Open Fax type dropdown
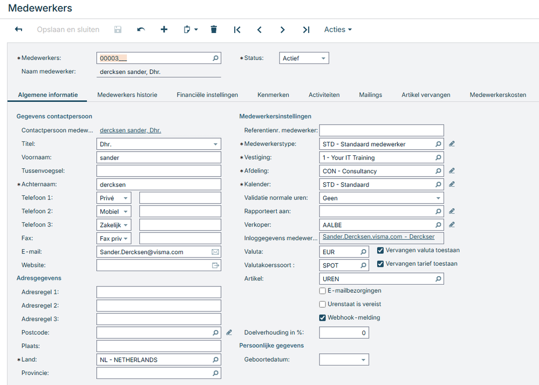This screenshot has width=539, height=385. 114,238
